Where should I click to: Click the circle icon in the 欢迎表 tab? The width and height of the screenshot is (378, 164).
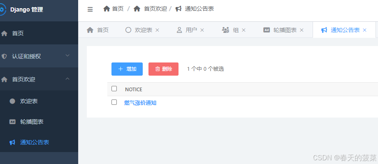tap(128, 30)
